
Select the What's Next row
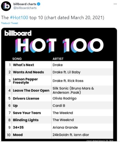pos(59,65)
